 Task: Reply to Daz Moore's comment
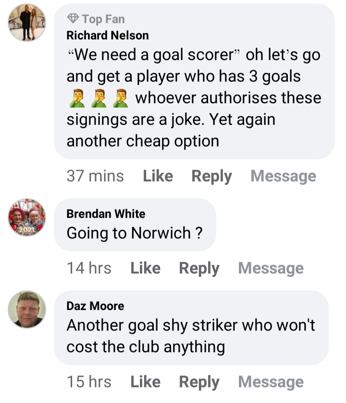click(199, 382)
